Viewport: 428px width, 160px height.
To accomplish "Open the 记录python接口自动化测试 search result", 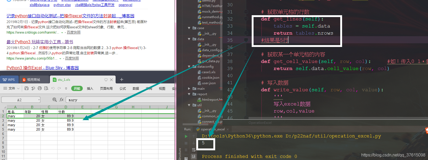I will (x=70, y=16).
